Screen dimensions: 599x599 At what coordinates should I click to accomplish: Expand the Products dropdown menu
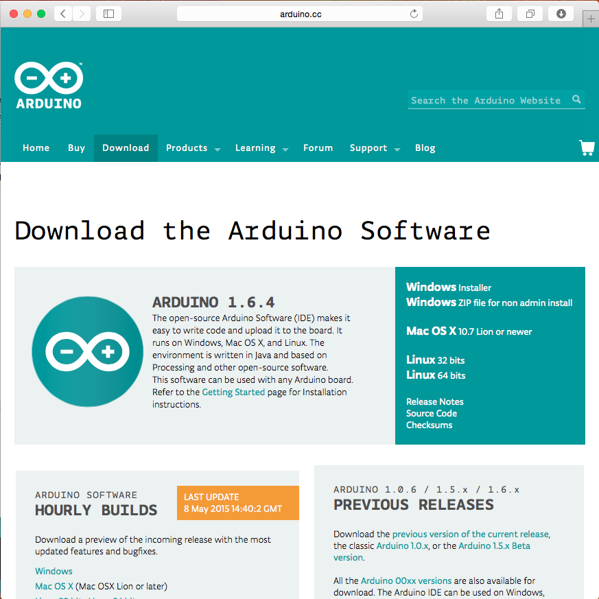(x=193, y=148)
